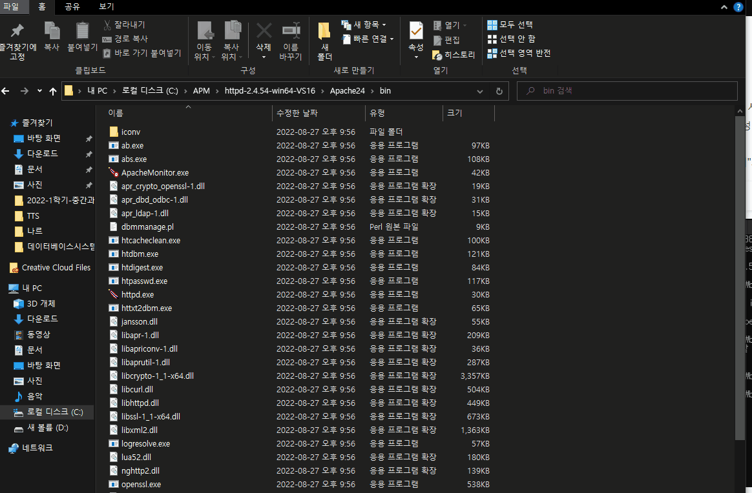Sort by 이름 column header
Image resolution: width=752 pixels, height=493 pixels.
pos(183,113)
